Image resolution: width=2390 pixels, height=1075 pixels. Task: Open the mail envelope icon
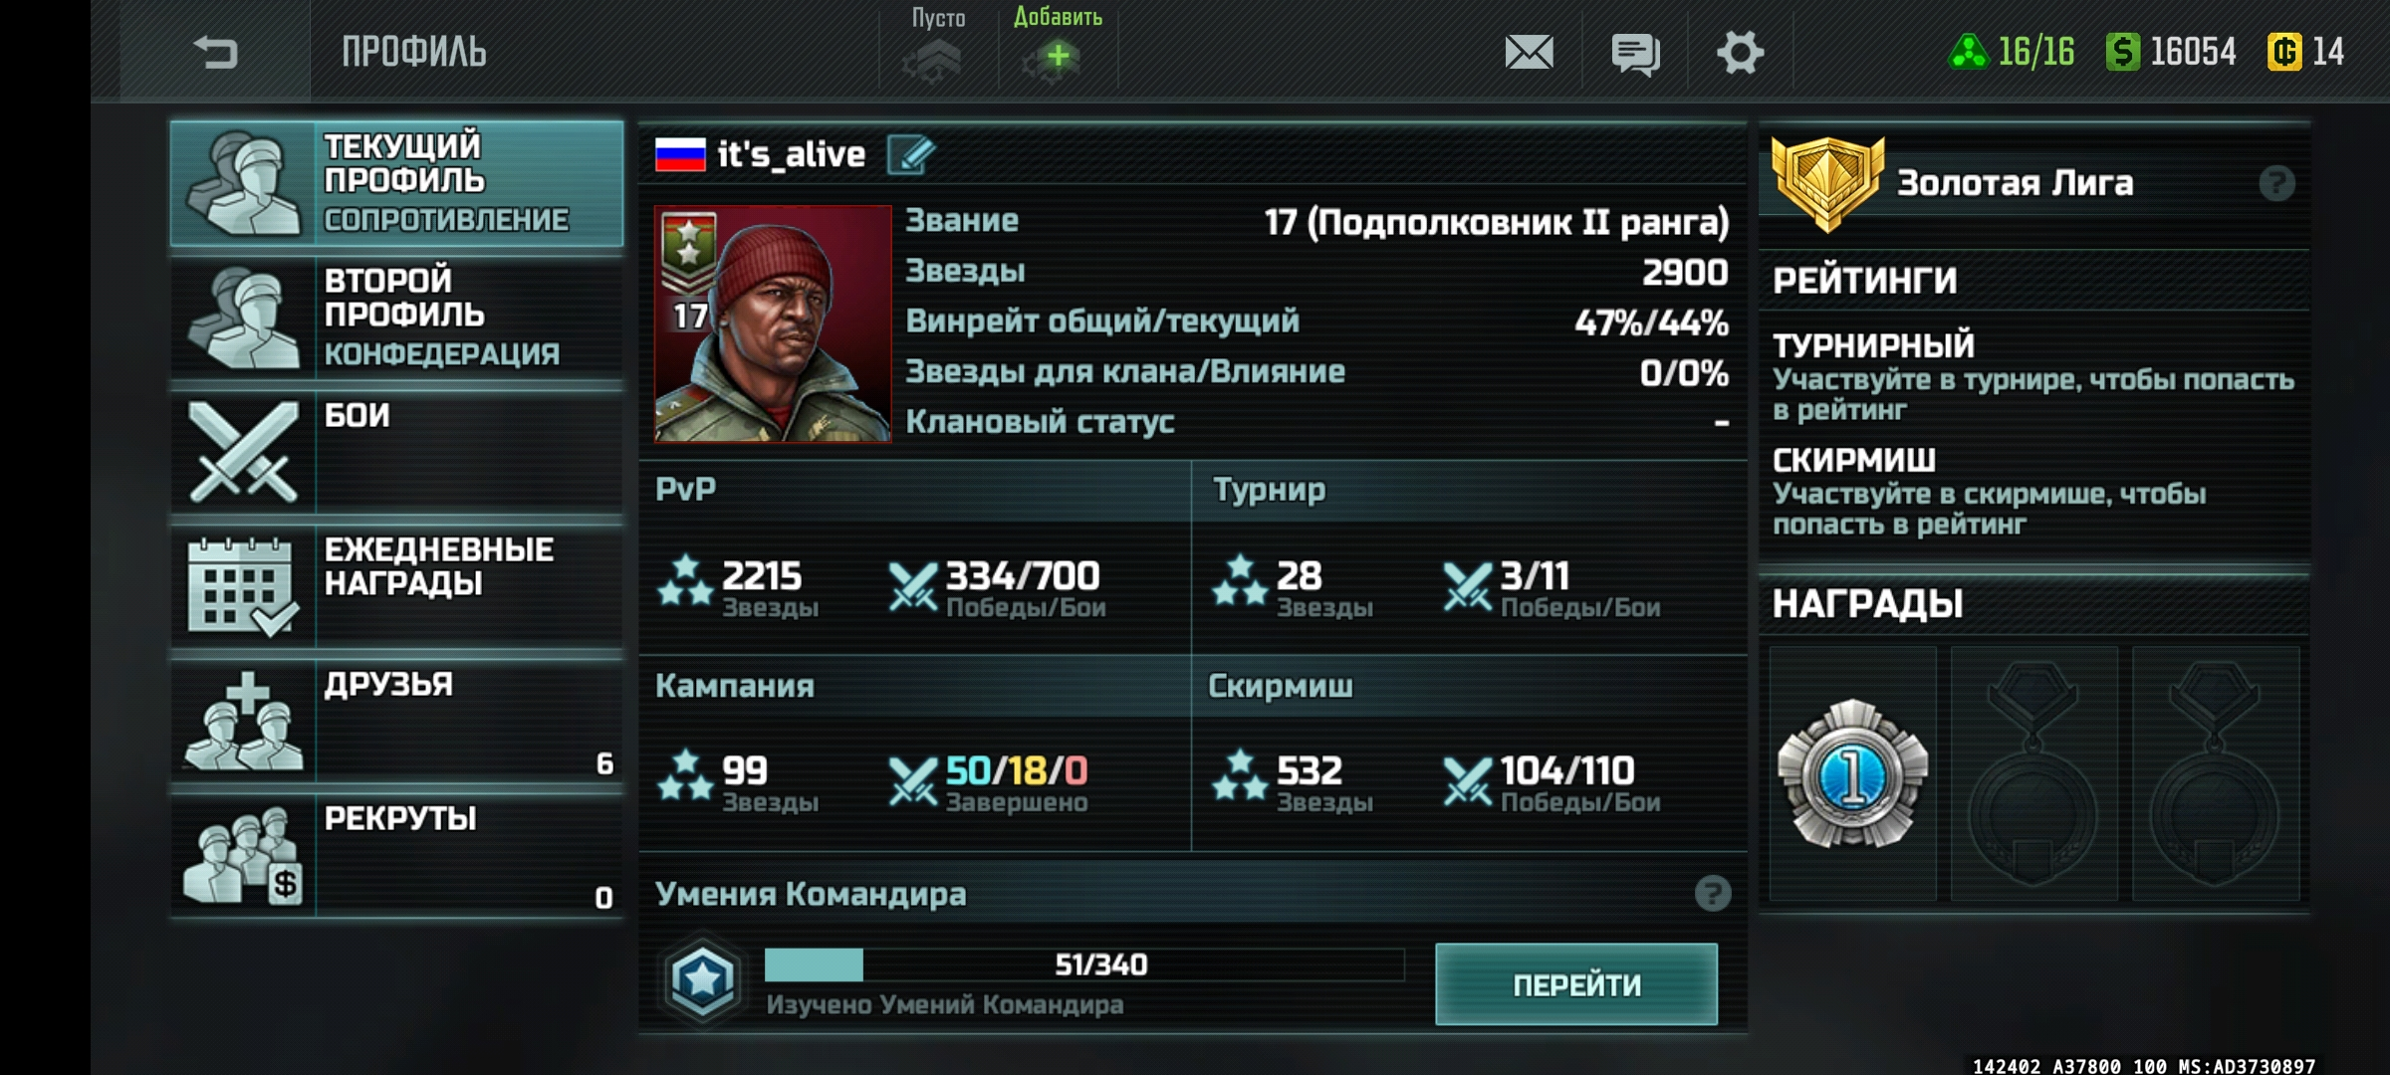coord(1529,52)
